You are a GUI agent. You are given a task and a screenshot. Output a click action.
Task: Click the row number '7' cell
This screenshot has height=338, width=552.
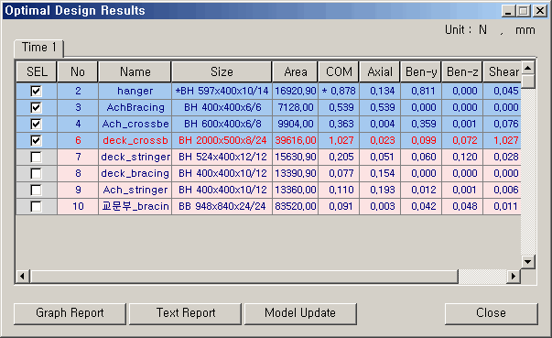pos(78,157)
